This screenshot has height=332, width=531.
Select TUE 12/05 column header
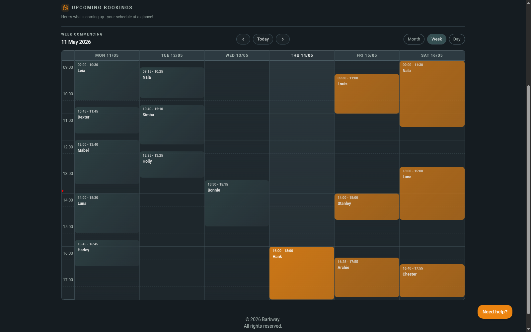point(172,55)
